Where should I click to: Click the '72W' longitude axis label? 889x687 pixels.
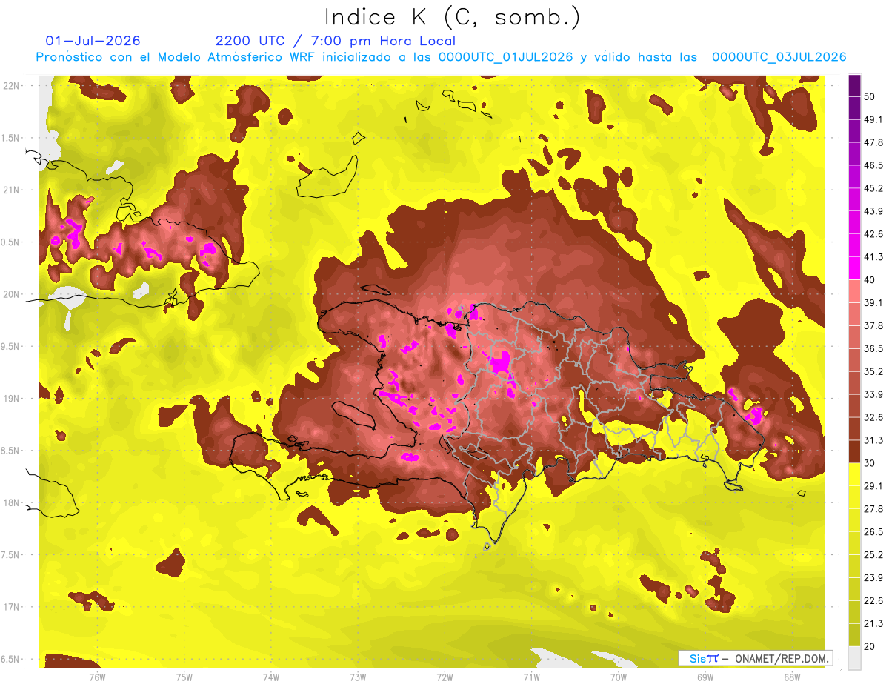[x=444, y=677]
